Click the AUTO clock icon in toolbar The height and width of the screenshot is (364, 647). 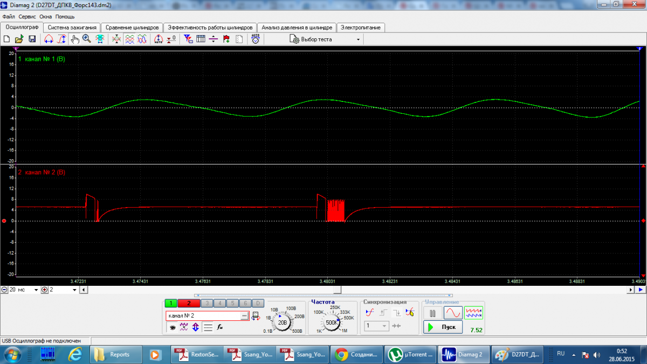coord(256,39)
